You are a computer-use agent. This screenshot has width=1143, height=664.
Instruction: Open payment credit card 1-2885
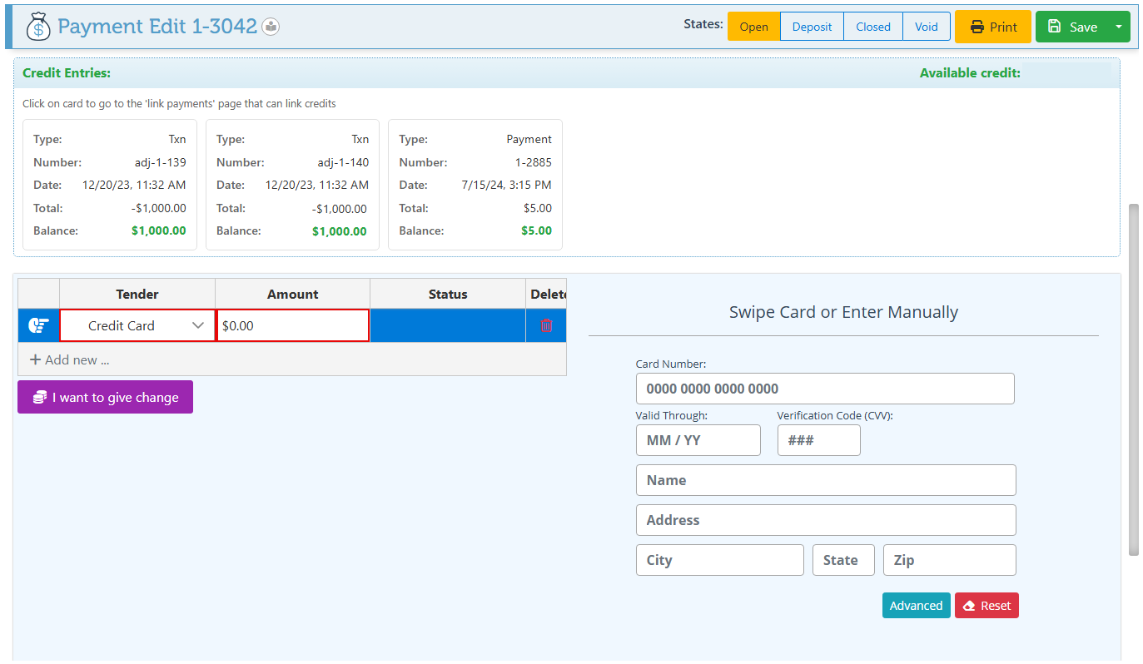(475, 185)
